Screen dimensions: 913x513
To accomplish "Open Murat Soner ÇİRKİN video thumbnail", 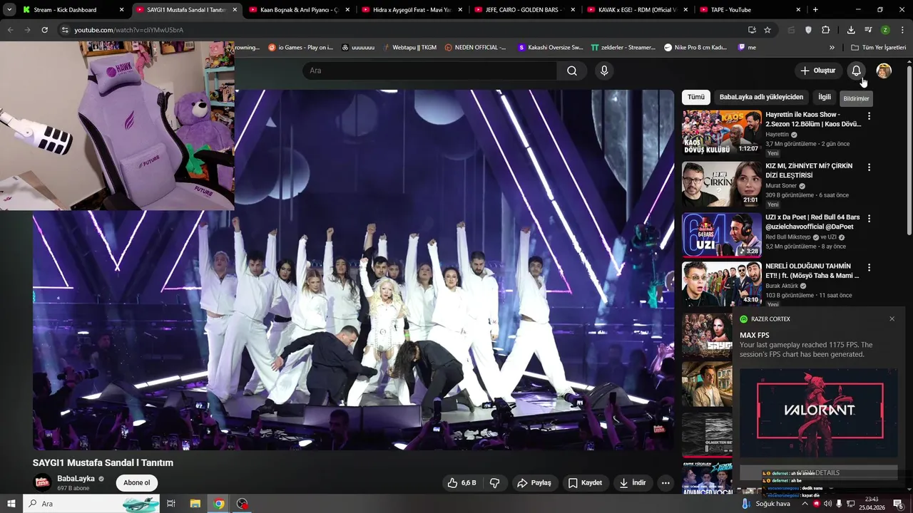I will tap(721, 184).
